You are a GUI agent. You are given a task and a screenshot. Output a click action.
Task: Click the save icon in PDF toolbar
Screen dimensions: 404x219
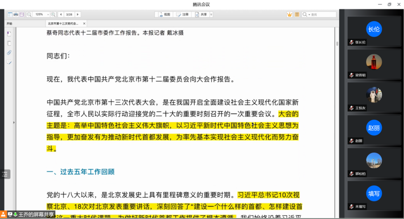[x=22, y=15]
